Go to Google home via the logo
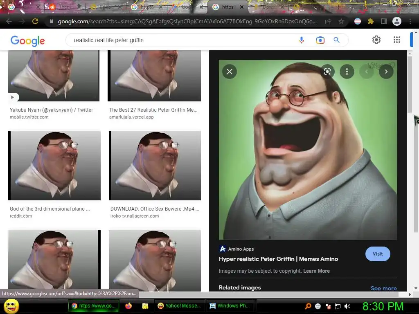 [28, 40]
